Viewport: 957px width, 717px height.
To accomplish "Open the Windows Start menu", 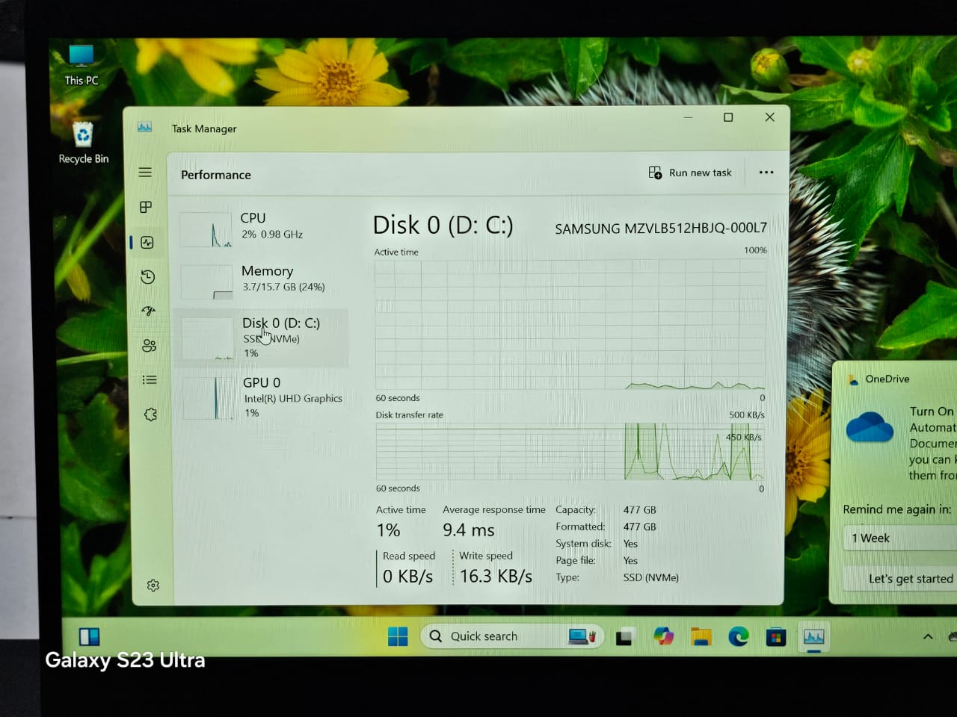I will pos(398,636).
